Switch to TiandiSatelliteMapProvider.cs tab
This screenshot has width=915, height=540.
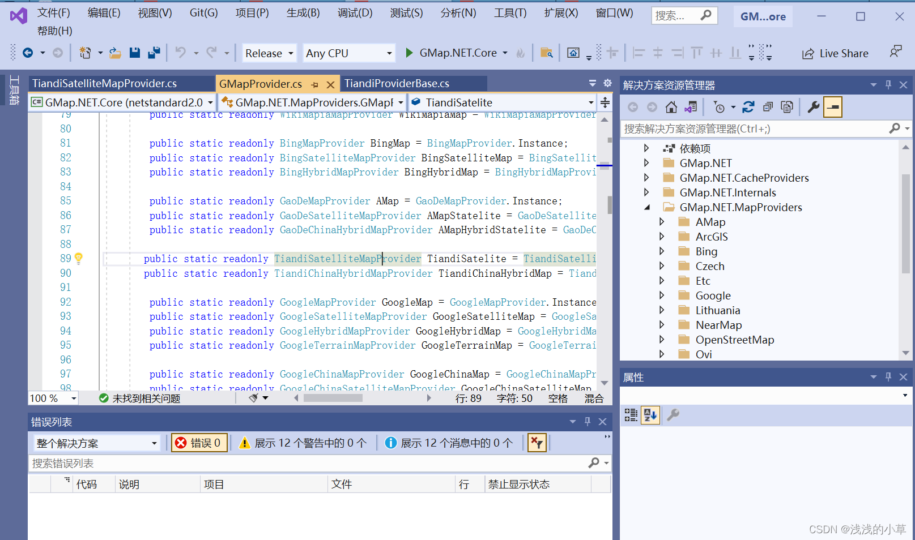(121, 84)
